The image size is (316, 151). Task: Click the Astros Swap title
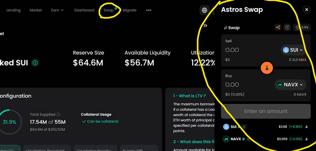pos(242,9)
